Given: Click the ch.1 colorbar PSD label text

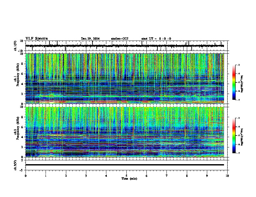Looking at the screenshot, I should pos(242,84).
